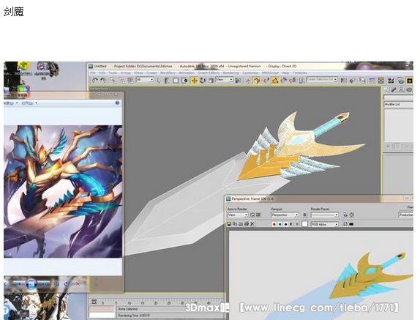The height and width of the screenshot is (320, 420).
Task: Open the Curve Editor icon
Action: coord(372,81)
